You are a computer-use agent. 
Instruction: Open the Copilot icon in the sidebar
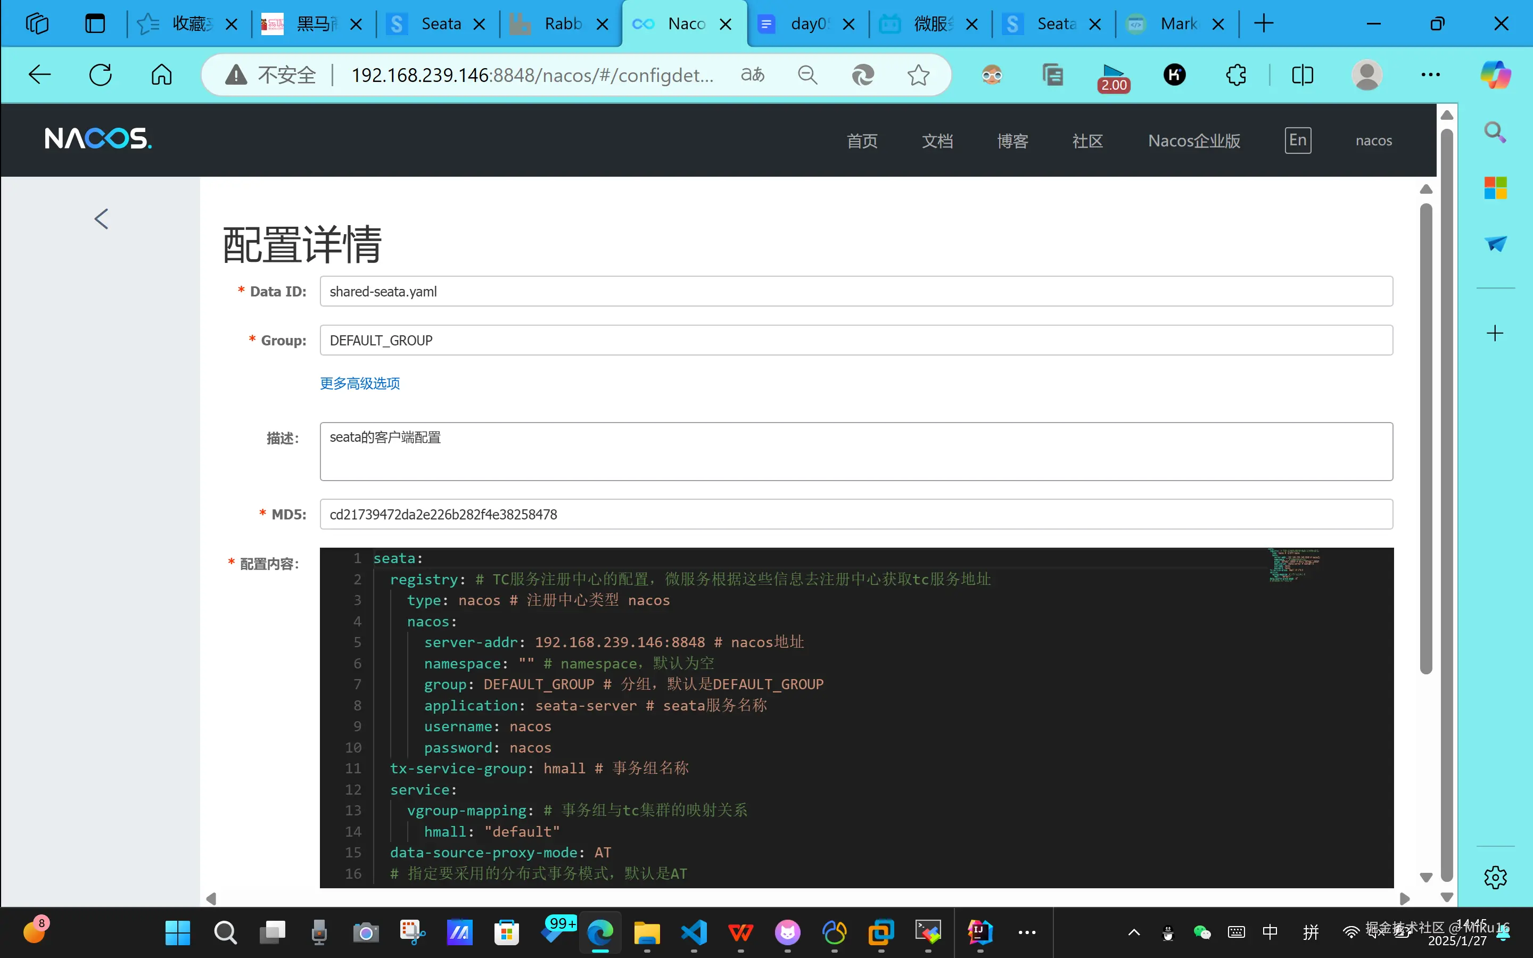click(x=1495, y=76)
